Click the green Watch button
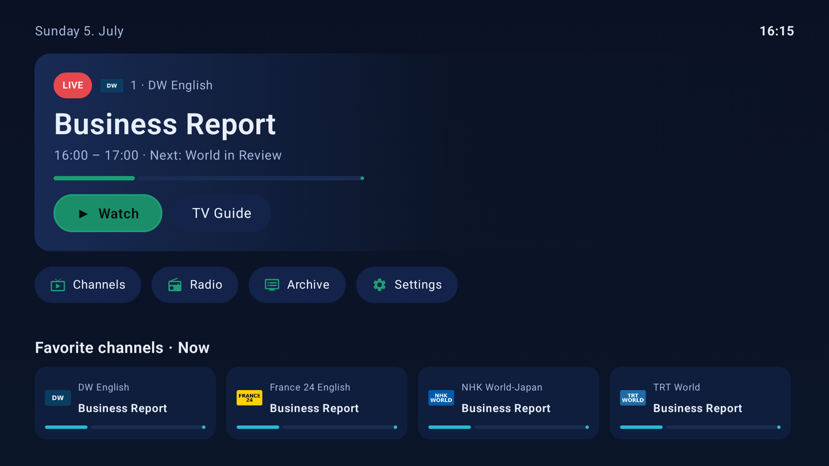 tap(108, 213)
